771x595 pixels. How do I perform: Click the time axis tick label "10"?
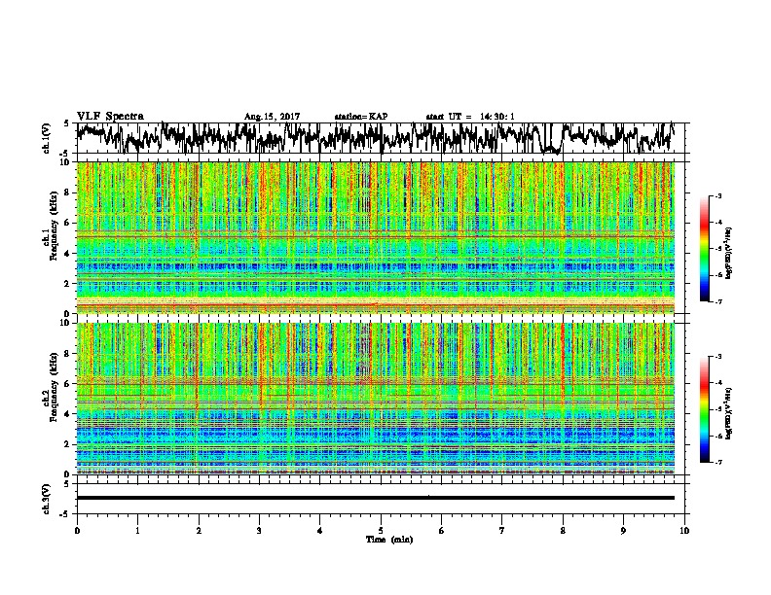coord(684,531)
